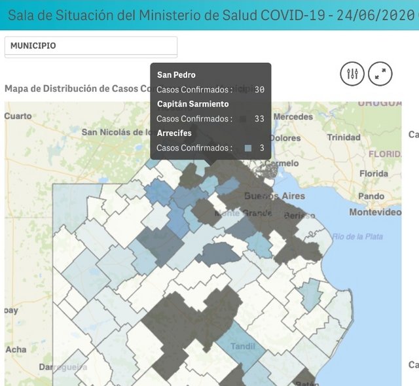Screen dimensions: 419x386
Task: Click the Cuarto label on the map
Action: coord(18,116)
